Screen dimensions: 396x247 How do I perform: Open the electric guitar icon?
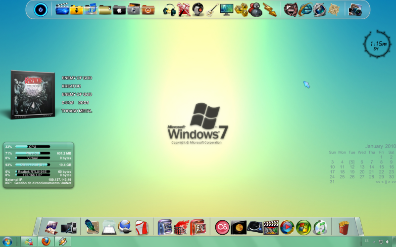pos(212,10)
